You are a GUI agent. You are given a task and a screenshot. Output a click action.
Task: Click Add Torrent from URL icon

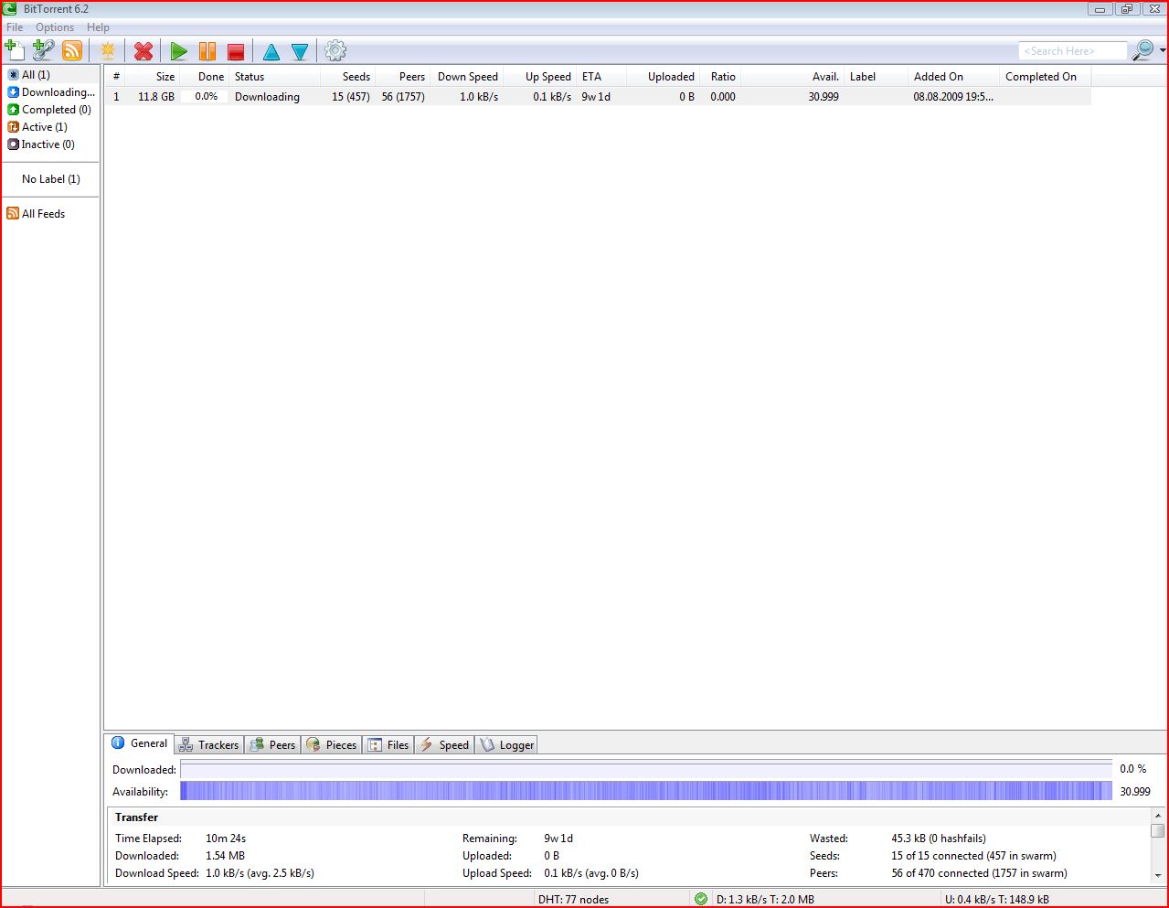(x=43, y=50)
